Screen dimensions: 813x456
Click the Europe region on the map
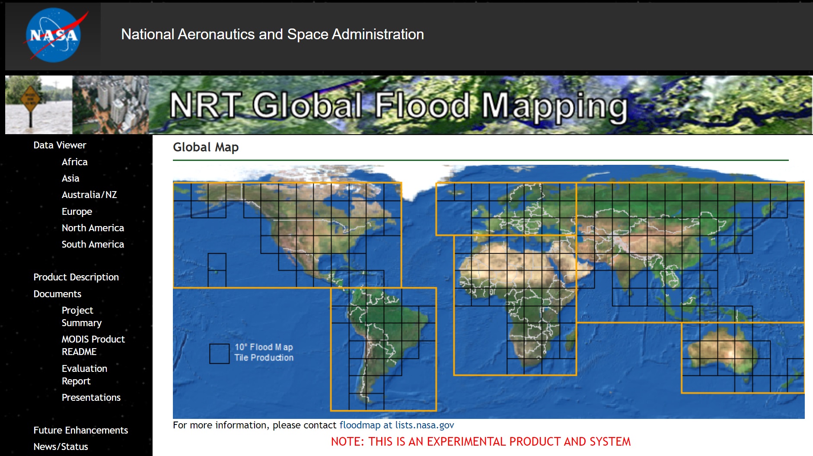tap(506, 209)
